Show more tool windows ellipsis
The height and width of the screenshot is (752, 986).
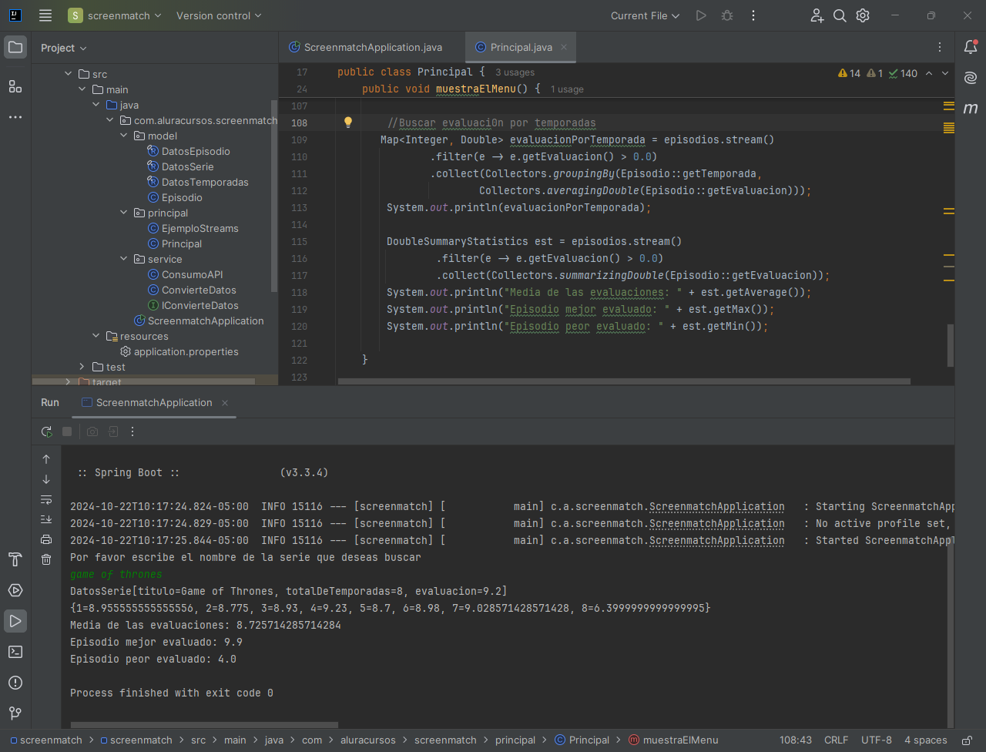(x=15, y=117)
